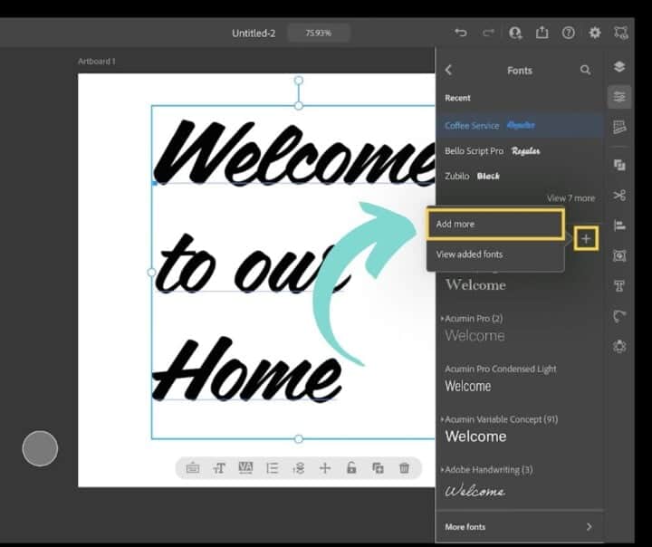Click the View 7 more link
Screen dimensions: 652x547
[570, 198]
